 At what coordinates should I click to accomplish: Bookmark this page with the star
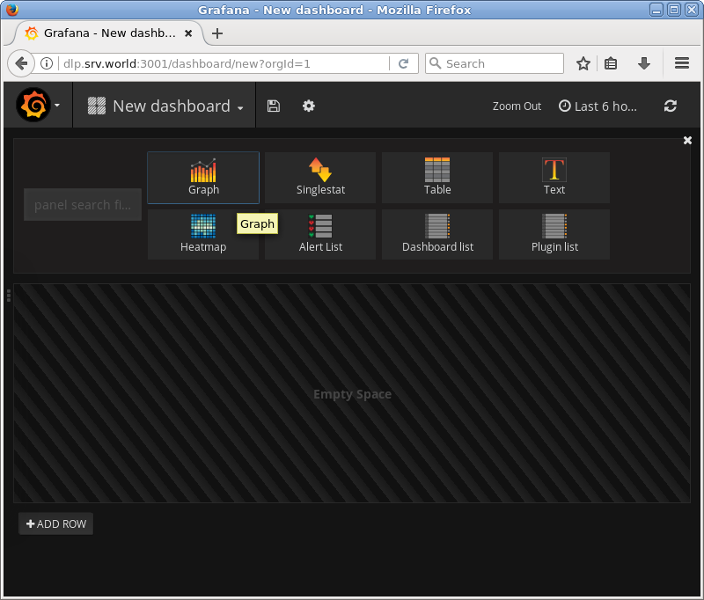(583, 63)
